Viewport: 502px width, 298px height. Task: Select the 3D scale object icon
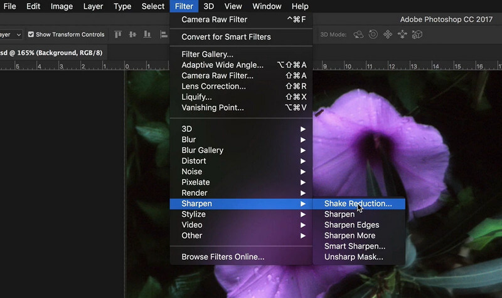417,34
